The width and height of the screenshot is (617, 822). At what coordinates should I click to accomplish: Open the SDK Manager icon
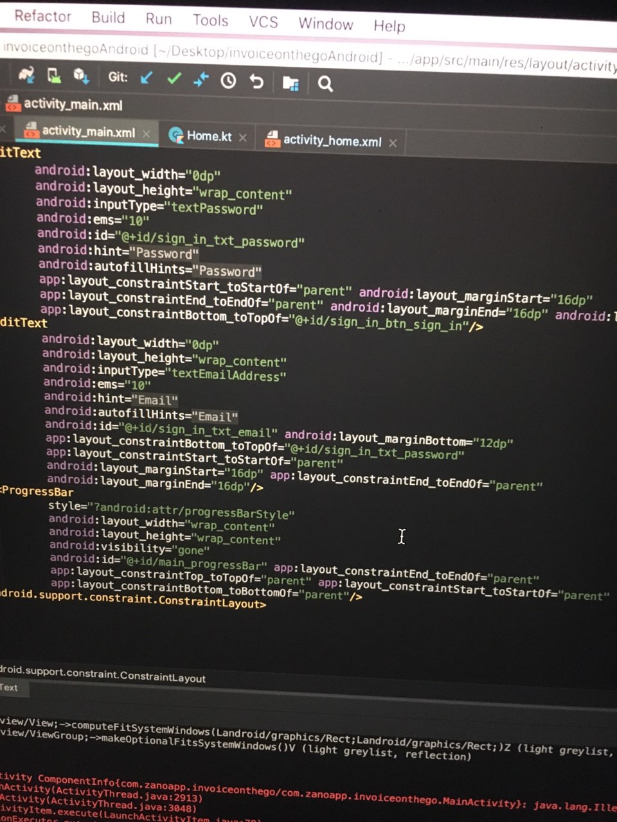81,76
